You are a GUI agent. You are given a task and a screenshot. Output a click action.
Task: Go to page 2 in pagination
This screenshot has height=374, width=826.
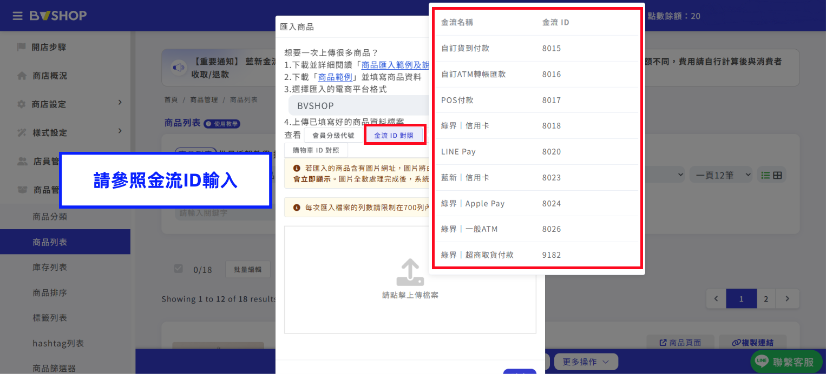click(x=766, y=298)
